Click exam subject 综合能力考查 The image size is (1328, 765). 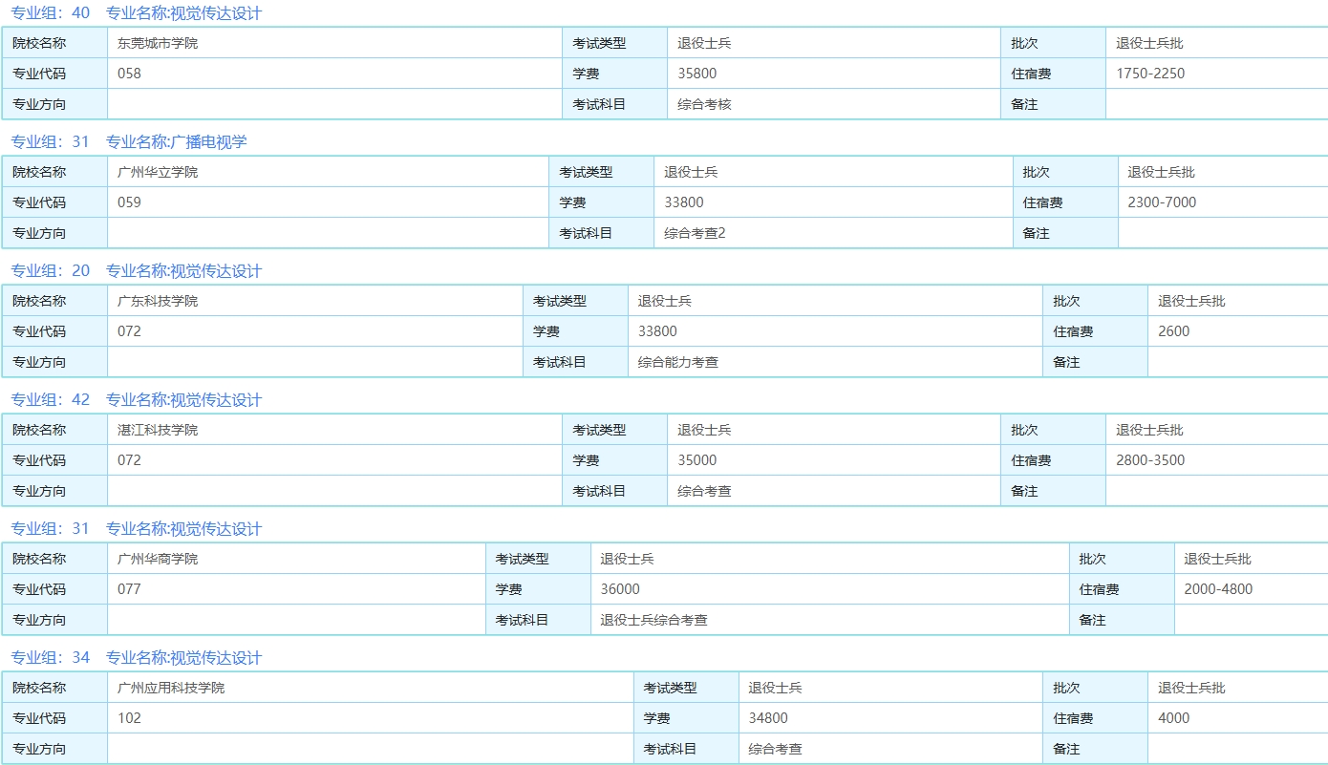coord(677,362)
